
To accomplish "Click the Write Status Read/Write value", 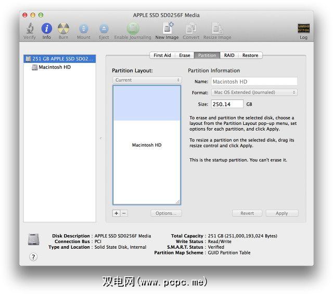I will [x=220, y=241].
